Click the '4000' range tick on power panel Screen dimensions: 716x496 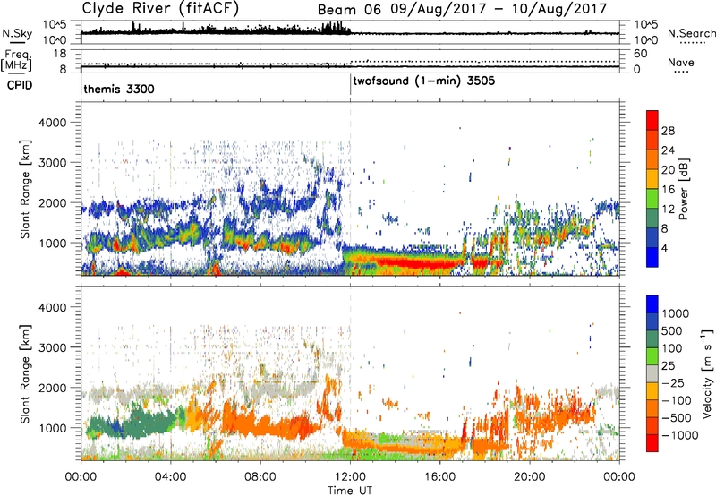tap(53, 123)
